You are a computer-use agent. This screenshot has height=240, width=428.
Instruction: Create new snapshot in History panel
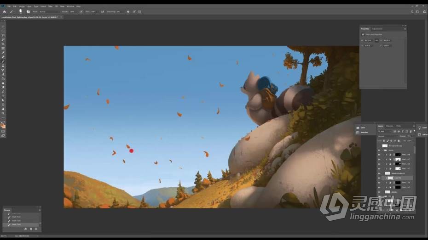pyautogui.click(x=31, y=229)
